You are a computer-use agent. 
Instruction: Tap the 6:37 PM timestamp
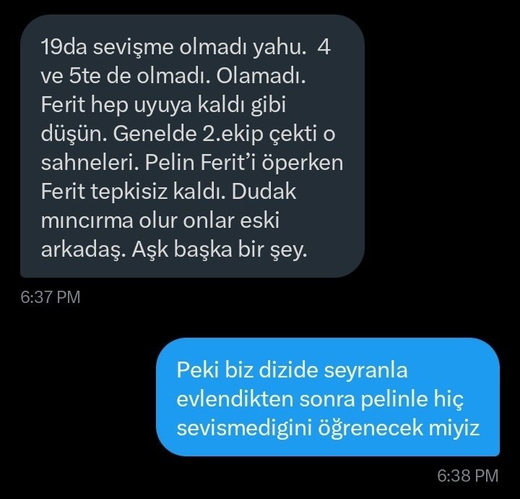(51, 297)
